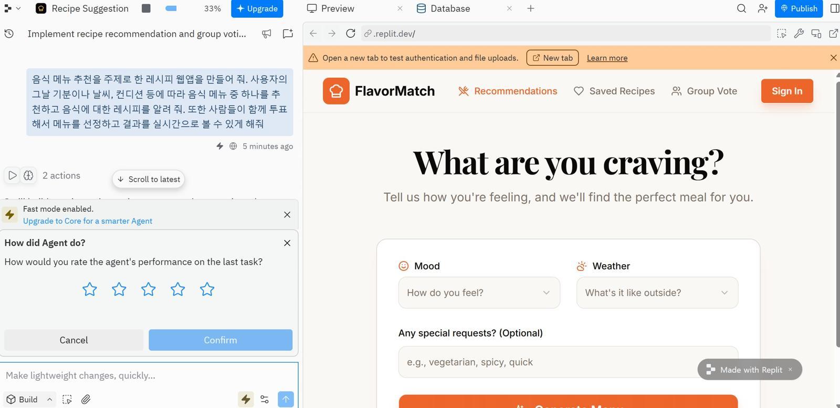The width and height of the screenshot is (840, 408).
Task: Rate agent five stars
Action: [207, 289]
